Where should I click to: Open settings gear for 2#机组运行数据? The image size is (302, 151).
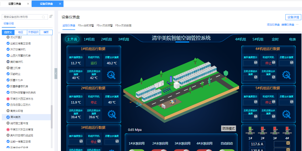[x=112, y=114]
